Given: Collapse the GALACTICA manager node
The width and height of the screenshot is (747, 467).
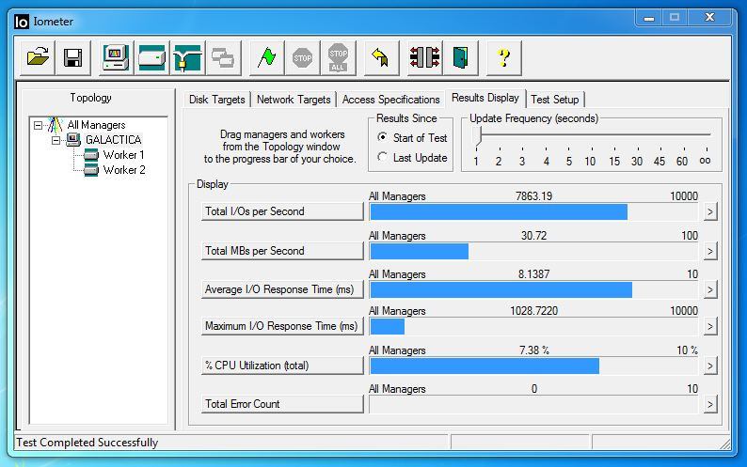Looking at the screenshot, I should point(56,140).
